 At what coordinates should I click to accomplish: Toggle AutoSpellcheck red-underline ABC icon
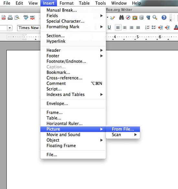[x=32, y=17]
